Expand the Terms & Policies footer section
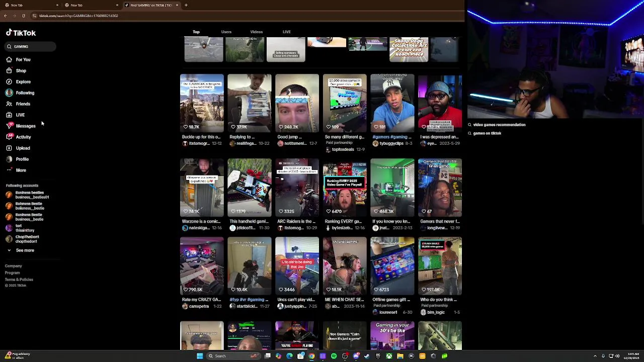This screenshot has height=362, width=644. [x=19, y=279]
